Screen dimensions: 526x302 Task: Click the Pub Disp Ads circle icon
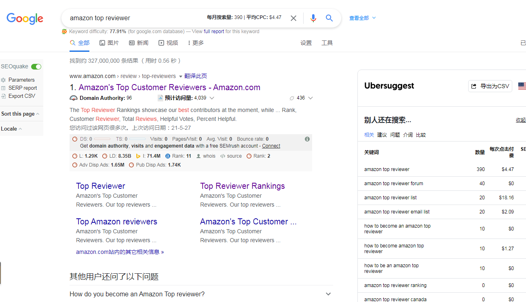[131, 165]
